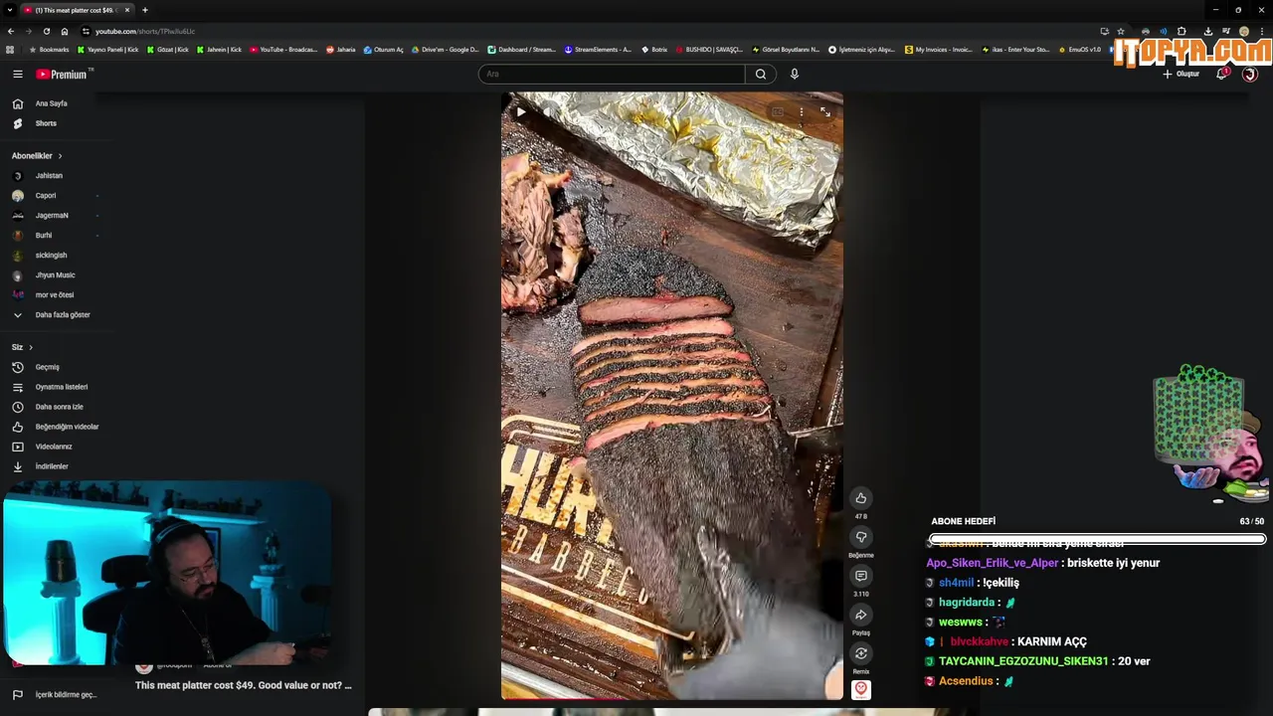Image resolution: width=1273 pixels, height=716 pixels.
Task: Dislike the Short with Beğenme button
Action: pyautogui.click(x=861, y=537)
